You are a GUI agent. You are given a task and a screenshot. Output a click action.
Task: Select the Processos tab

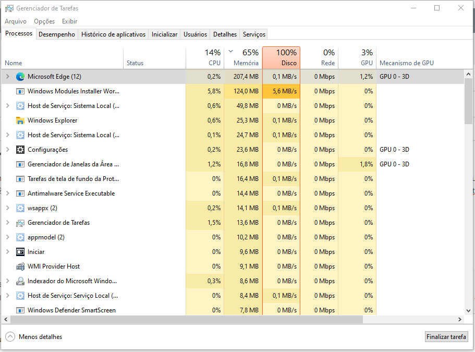point(19,33)
